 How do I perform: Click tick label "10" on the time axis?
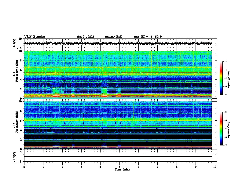click(215, 167)
